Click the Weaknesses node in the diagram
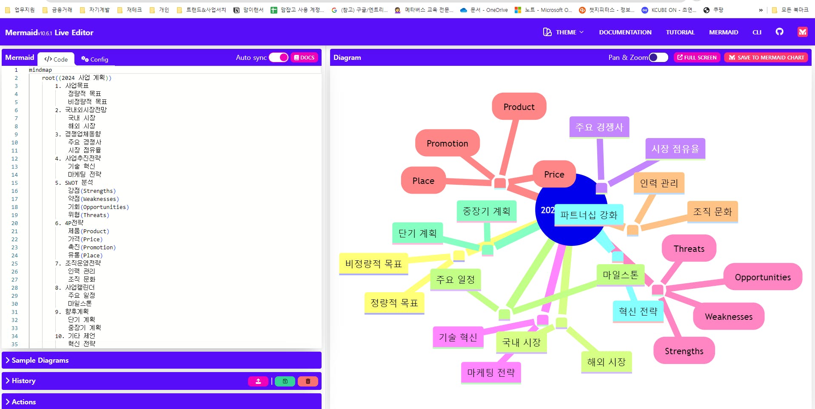Image resolution: width=815 pixels, height=409 pixels. (729, 316)
